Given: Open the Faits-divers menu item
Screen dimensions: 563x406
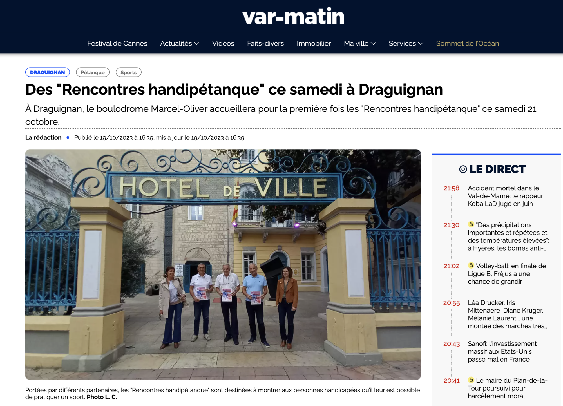Looking at the screenshot, I should [x=265, y=43].
